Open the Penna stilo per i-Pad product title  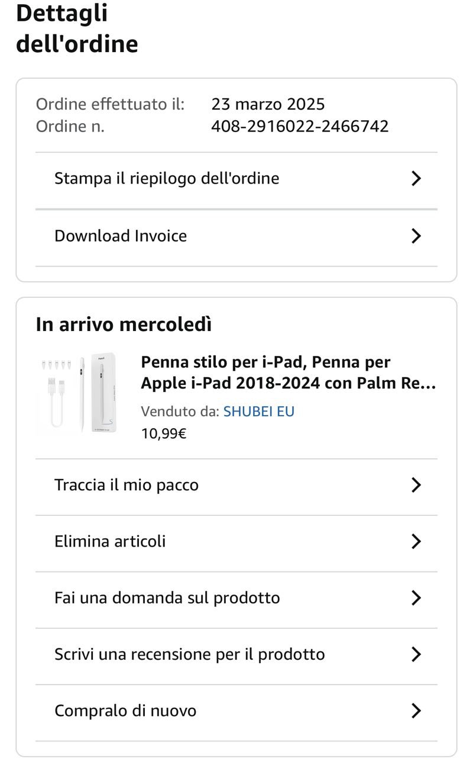289,372
